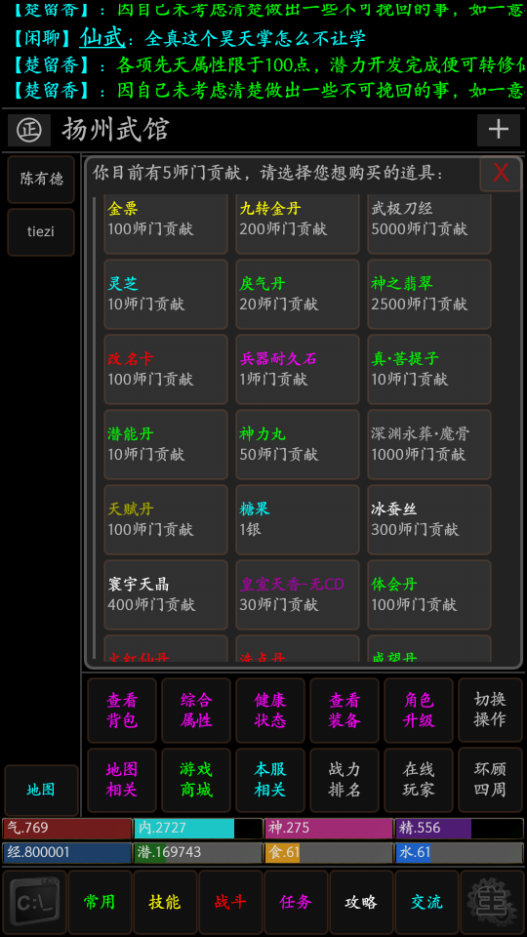Screen dimensions: 527x937
Task: Click the 经 800001 experience bar
Action: (67, 853)
